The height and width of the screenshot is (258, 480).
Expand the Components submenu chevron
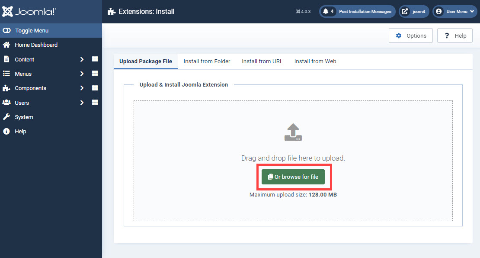[82, 88]
